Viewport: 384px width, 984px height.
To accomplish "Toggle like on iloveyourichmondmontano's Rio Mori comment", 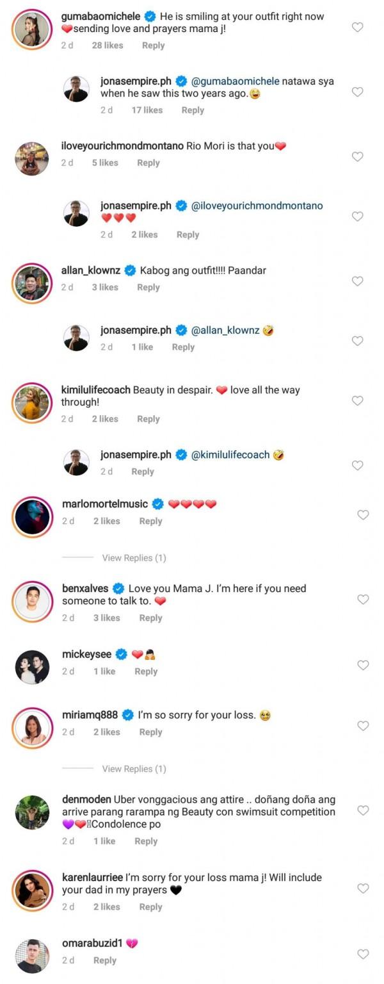I will click(x=358, y=156).
